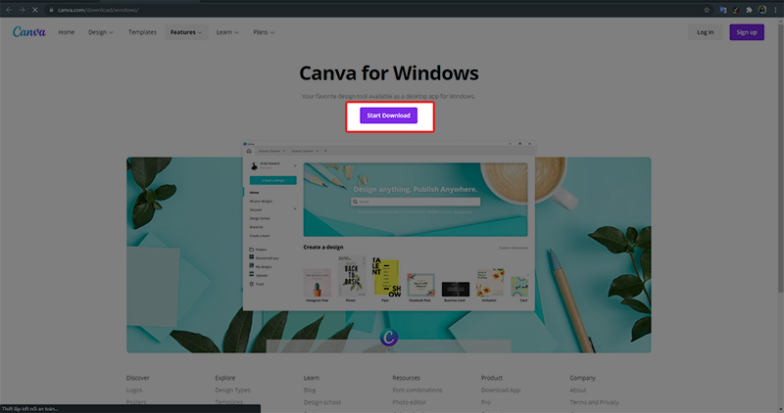The width and height of the screenshot is (784, 413).
Task: Open the Download App footer link
Action: coord(501,390)
